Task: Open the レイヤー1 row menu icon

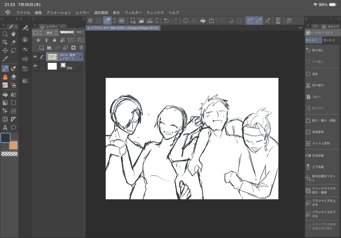Action: point(81,57)
